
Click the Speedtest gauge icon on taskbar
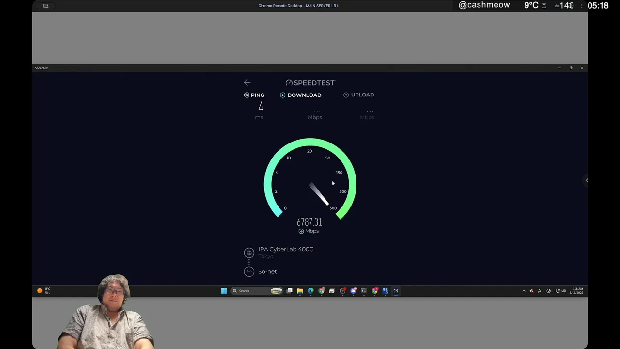[x=396, y=291]
